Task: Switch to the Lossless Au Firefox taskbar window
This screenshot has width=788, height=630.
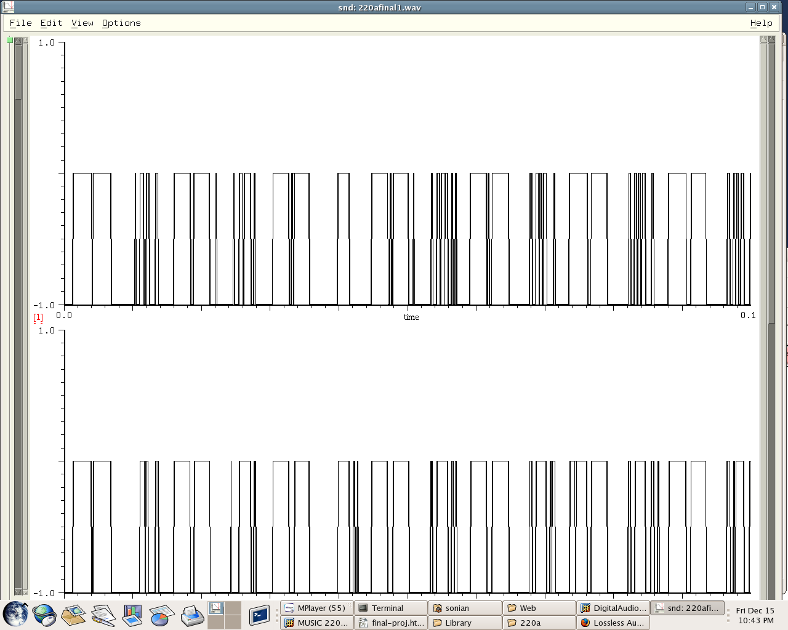Action: click(x=613, y=623)
